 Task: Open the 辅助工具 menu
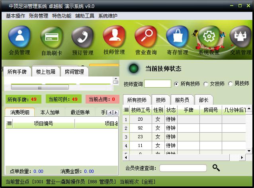tap(85, 16)
